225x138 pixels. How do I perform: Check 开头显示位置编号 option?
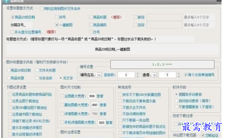(x=12, y=32)
